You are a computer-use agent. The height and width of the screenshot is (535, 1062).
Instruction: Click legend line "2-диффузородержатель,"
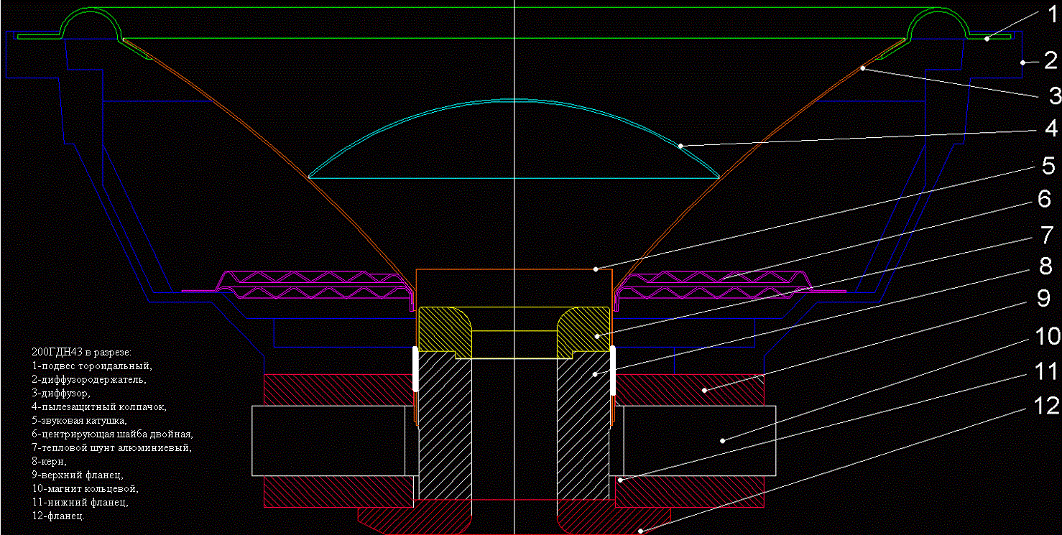pos(89,379)
